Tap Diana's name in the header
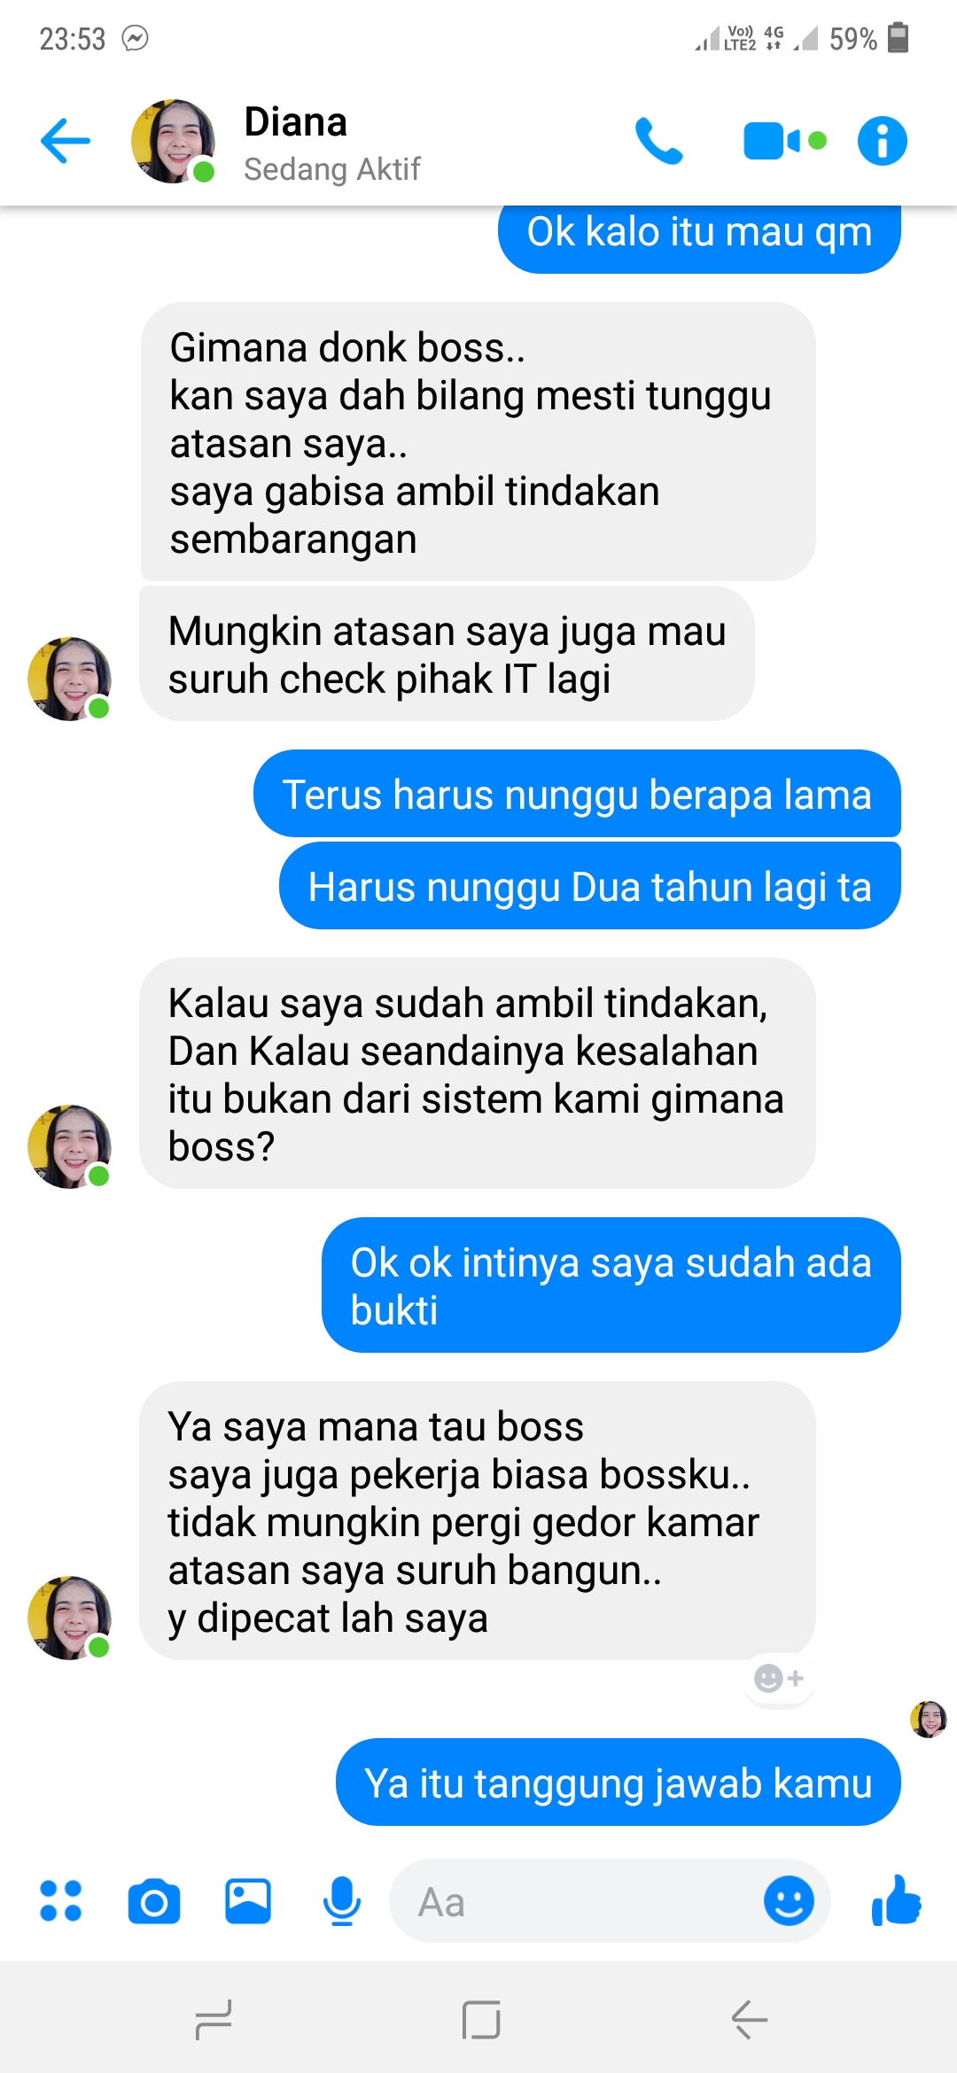This screenshot has width=957, height=2073. (295, 122)
